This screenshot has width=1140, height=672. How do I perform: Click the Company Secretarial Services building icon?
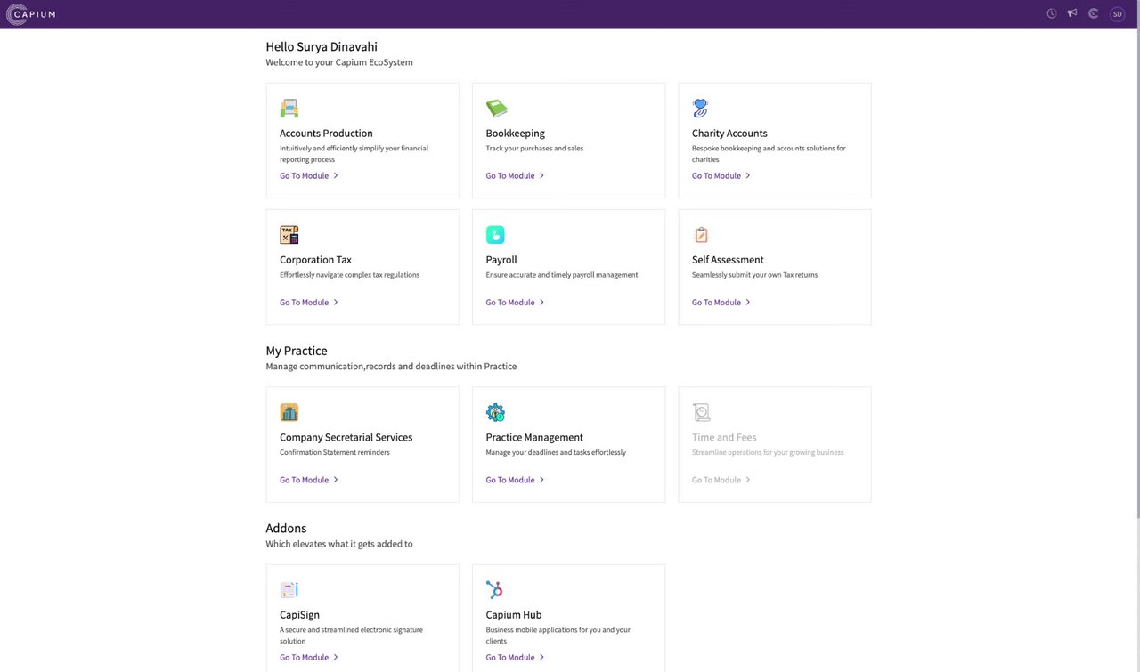[289, 412]
